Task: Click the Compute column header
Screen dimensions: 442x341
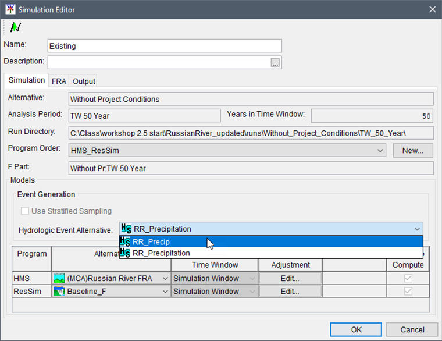Action: click(x=408, y=265)
